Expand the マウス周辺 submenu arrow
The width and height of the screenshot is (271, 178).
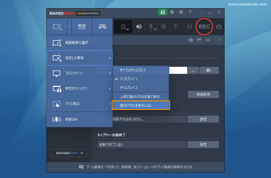click(x=110, y=104)
